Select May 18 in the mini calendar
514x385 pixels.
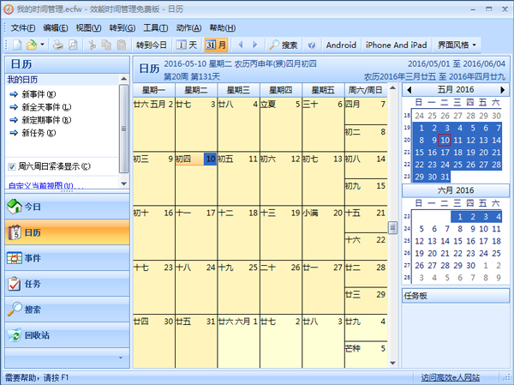point(457,153)
